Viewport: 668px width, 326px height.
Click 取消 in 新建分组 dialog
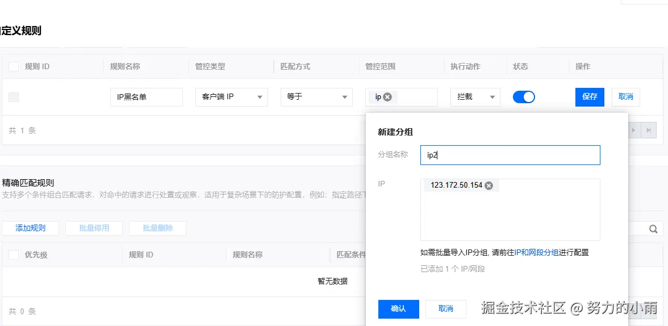click(445, 309)
